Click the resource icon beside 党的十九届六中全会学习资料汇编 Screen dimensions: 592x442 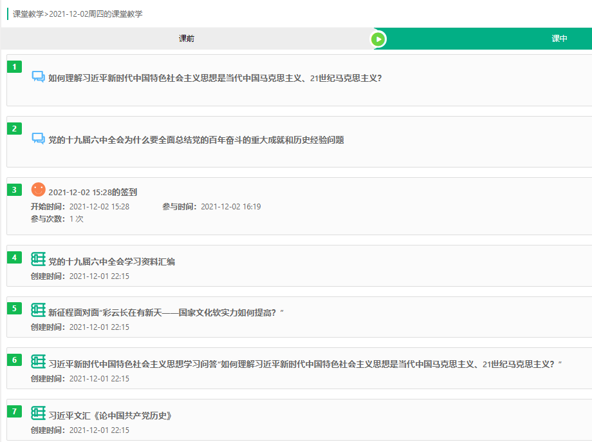pos(38,260)
